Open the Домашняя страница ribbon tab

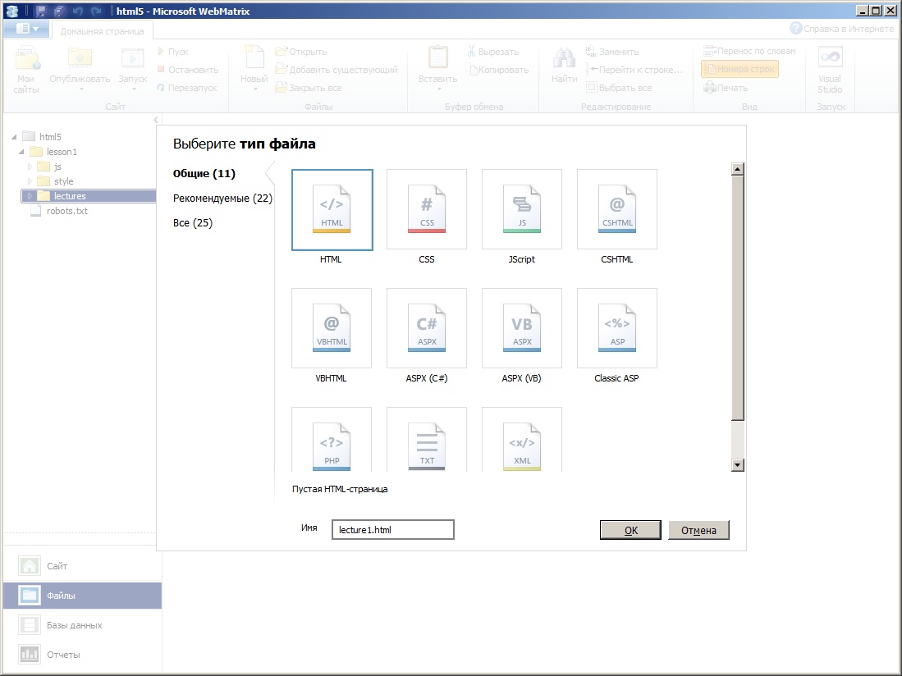click(103, 31)
